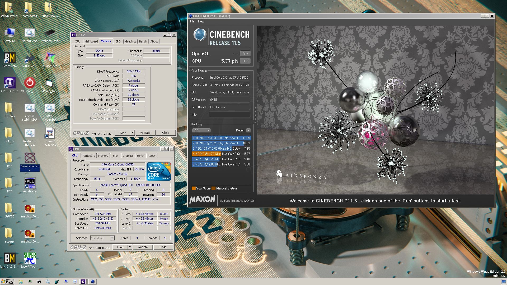This screenshot has height=285, width=507.
Task: Select ranking entry 4C/4T @ 4.72 GHz
Action: tap(221, 154)
